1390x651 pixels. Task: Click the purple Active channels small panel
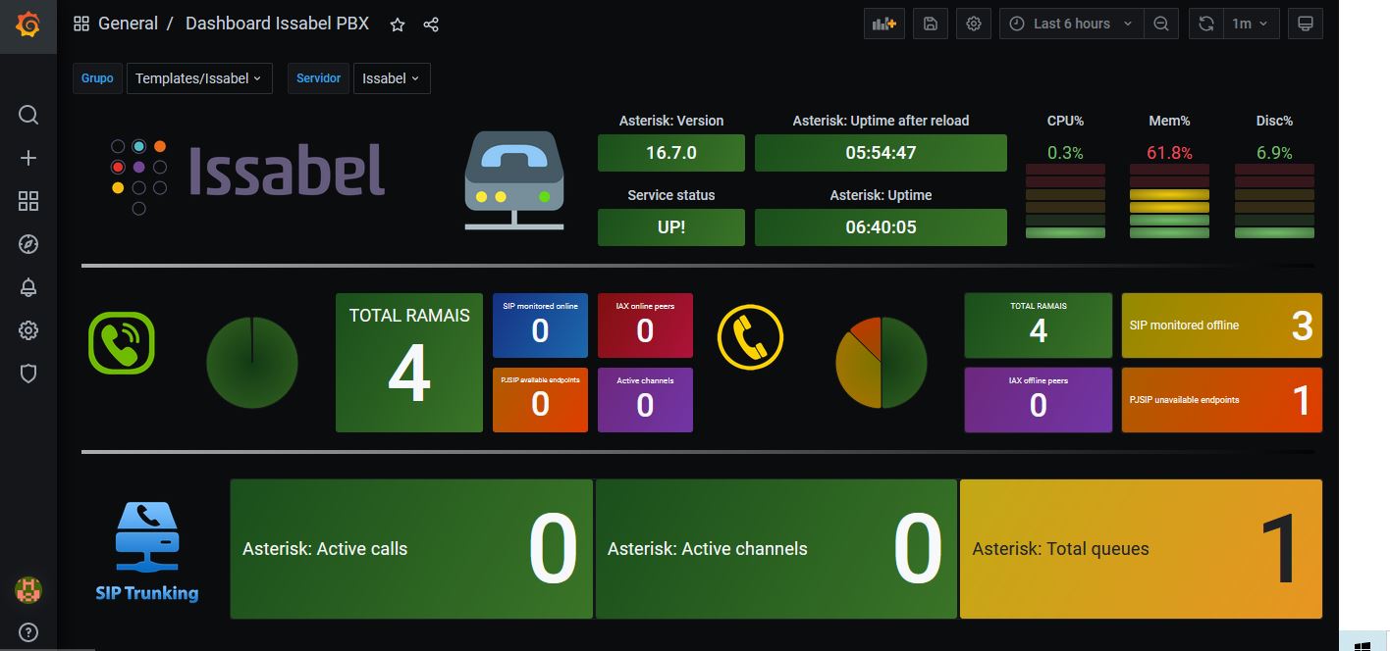645,400
